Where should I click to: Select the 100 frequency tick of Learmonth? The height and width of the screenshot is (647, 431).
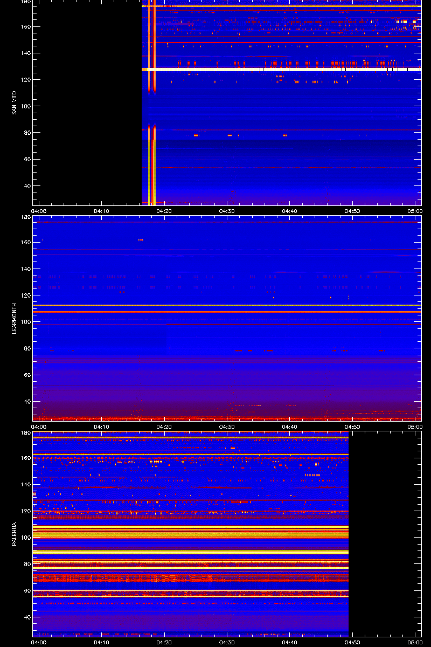pyautogui.click(x=25, y=322)
